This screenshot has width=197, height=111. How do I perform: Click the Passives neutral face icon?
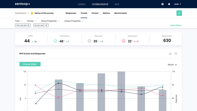pyautogui.click(x=89, y=41)
